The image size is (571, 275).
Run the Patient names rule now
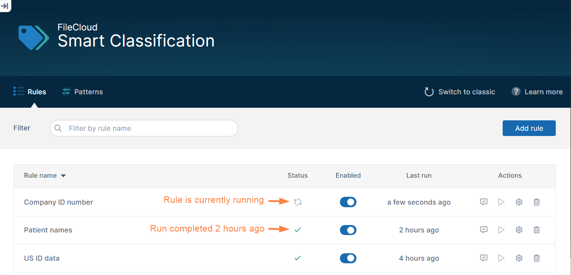pyautogui.click(x=501, y=230)
